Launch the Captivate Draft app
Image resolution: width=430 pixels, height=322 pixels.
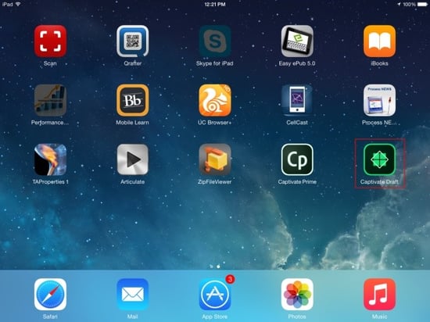[x=379, y=159]
